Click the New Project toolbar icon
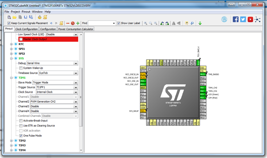The height and width of the screenshot is (158, 267). click(9, 17)
